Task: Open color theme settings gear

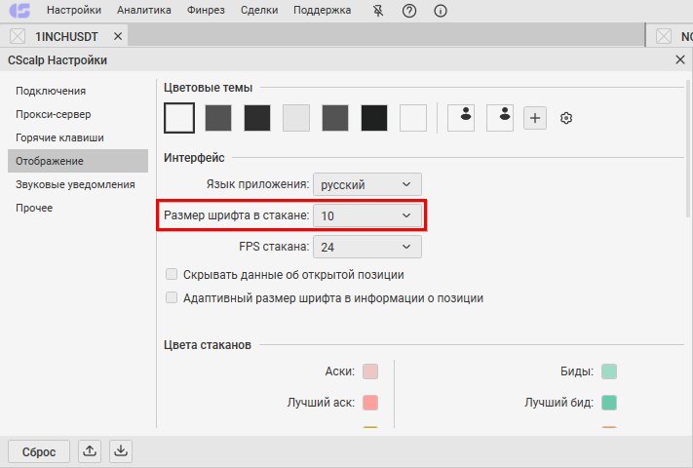Action: click(x=566, y=118)
